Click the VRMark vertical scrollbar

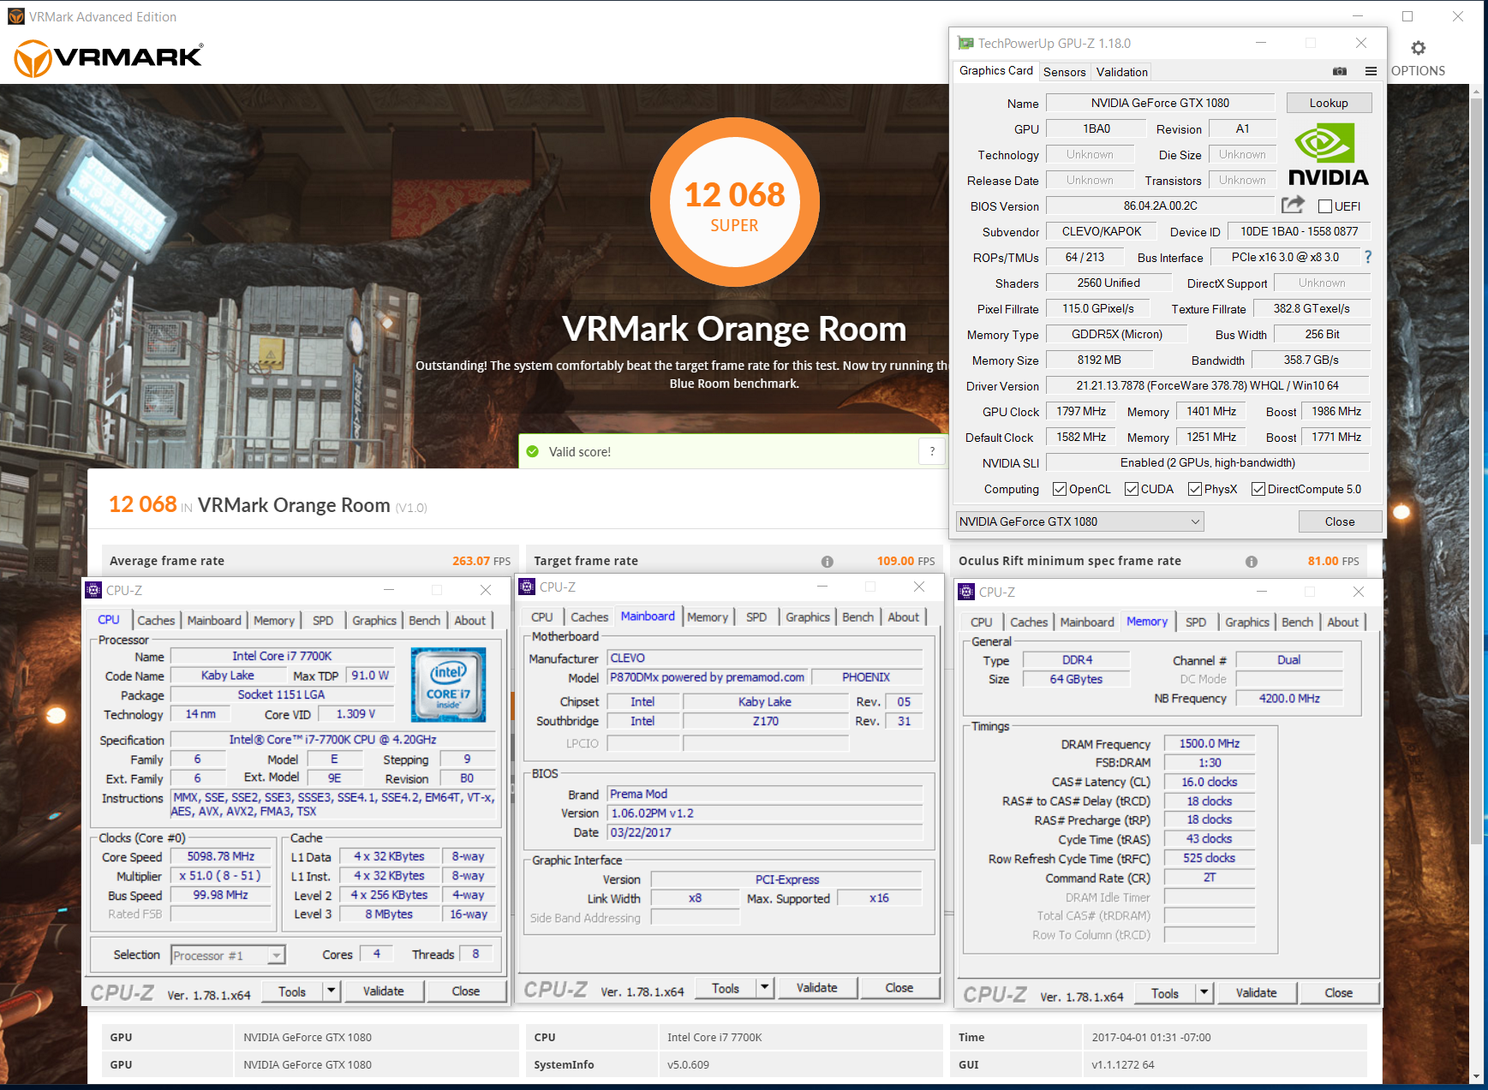1476,514
